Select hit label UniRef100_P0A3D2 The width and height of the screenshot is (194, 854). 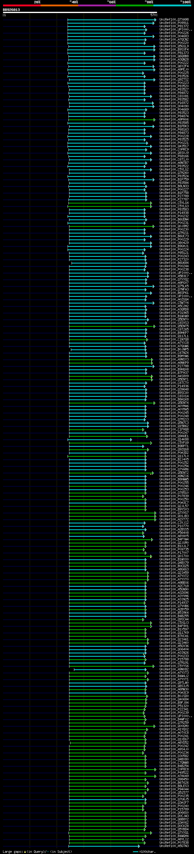[x=174, y=453]
